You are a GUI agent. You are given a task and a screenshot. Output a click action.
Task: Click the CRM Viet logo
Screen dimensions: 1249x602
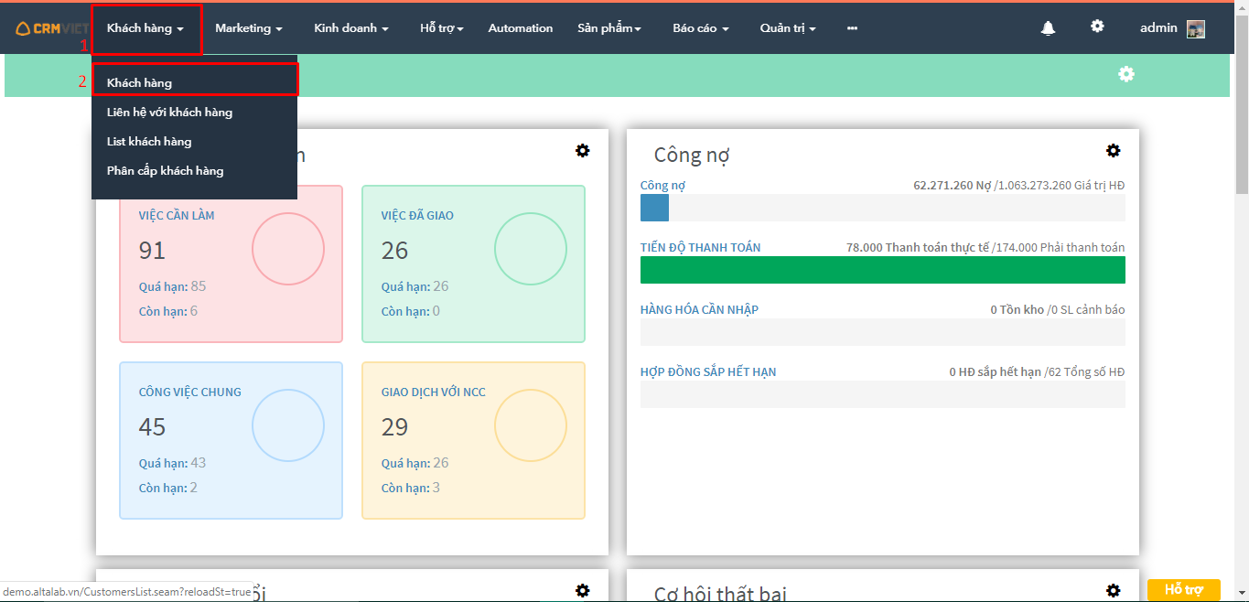(52, 28)
